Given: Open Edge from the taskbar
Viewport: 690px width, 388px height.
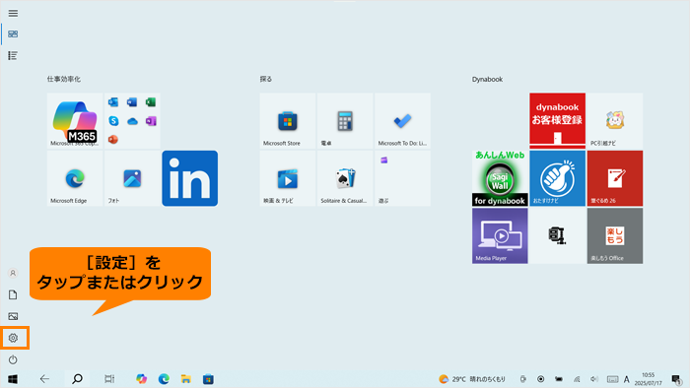Looking at the screenshot, I should [164, 379].
